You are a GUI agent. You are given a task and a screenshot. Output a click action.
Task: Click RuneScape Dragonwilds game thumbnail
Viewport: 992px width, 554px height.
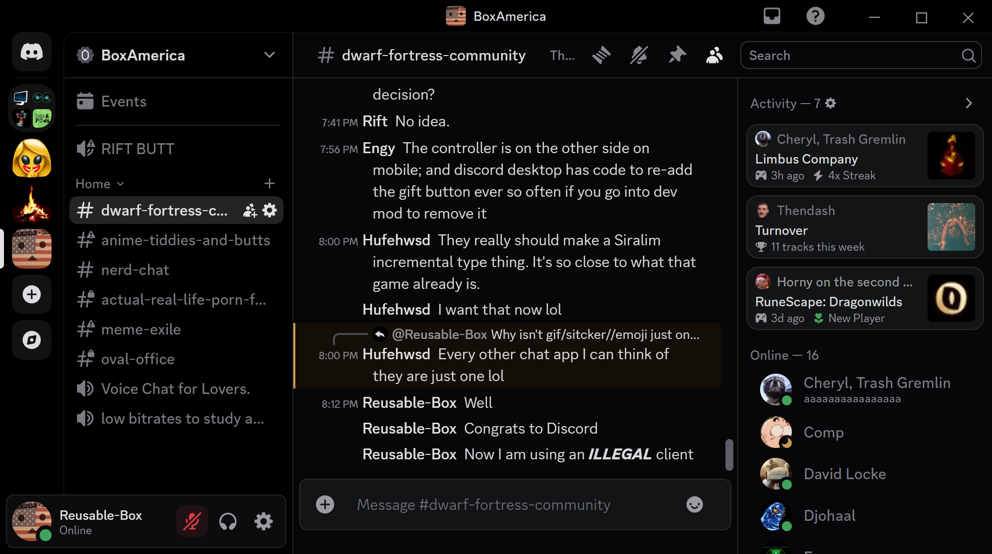point(951,298)
